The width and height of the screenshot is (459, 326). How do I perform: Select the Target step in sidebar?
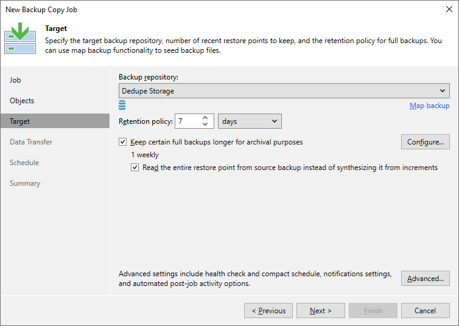(x=20, y=121)
